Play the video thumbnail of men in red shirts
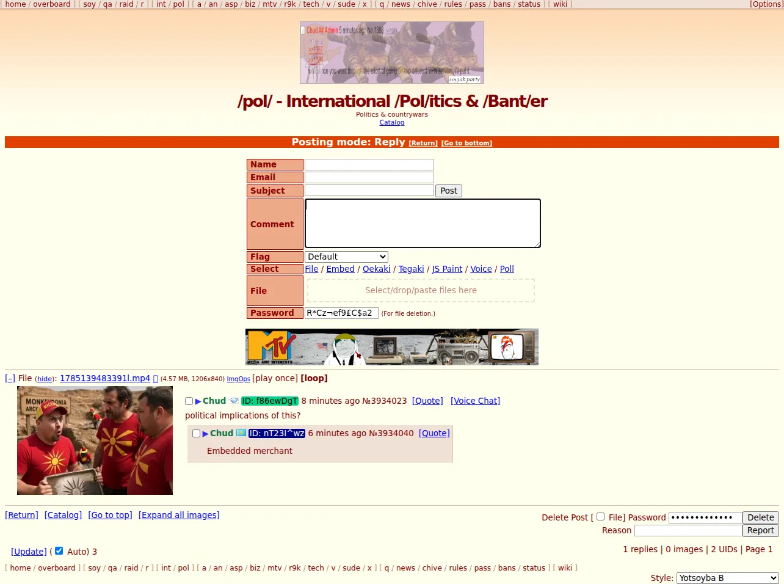The image size is (784, 584). (95, 440)
